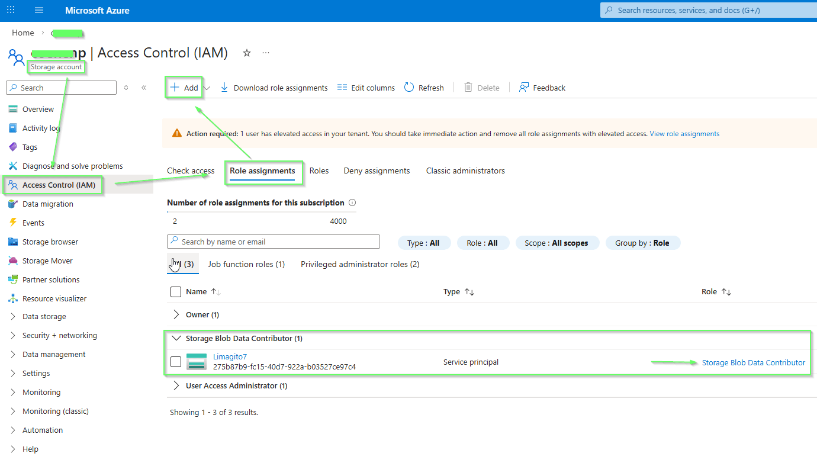Follow the View role assignments link
The height and width of the screenshot is (463, 817).
tap(684, 133)
